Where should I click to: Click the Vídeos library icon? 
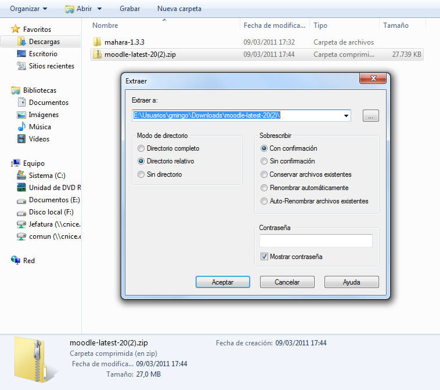pos(21,139)
